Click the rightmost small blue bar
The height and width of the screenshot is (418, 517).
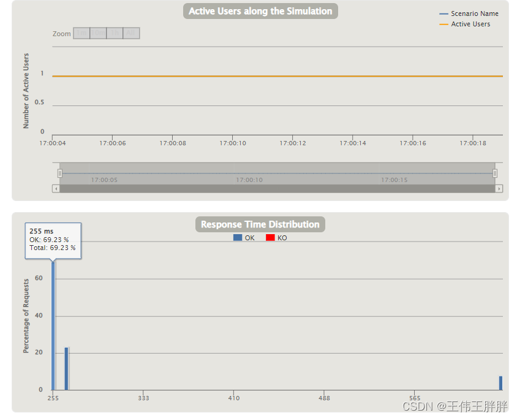point(500,383)
